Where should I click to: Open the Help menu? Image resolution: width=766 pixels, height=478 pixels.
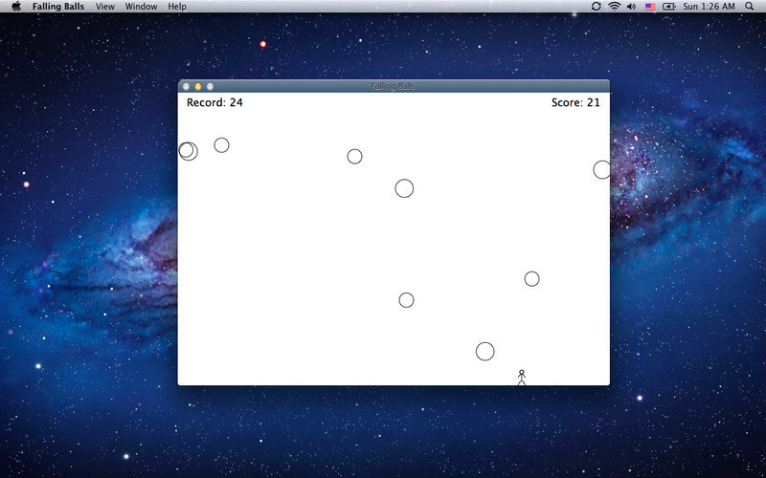click(x=177, y=7)
